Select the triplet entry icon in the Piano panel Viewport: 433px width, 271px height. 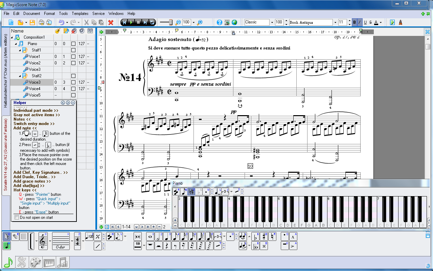click(x=225, y=192)
